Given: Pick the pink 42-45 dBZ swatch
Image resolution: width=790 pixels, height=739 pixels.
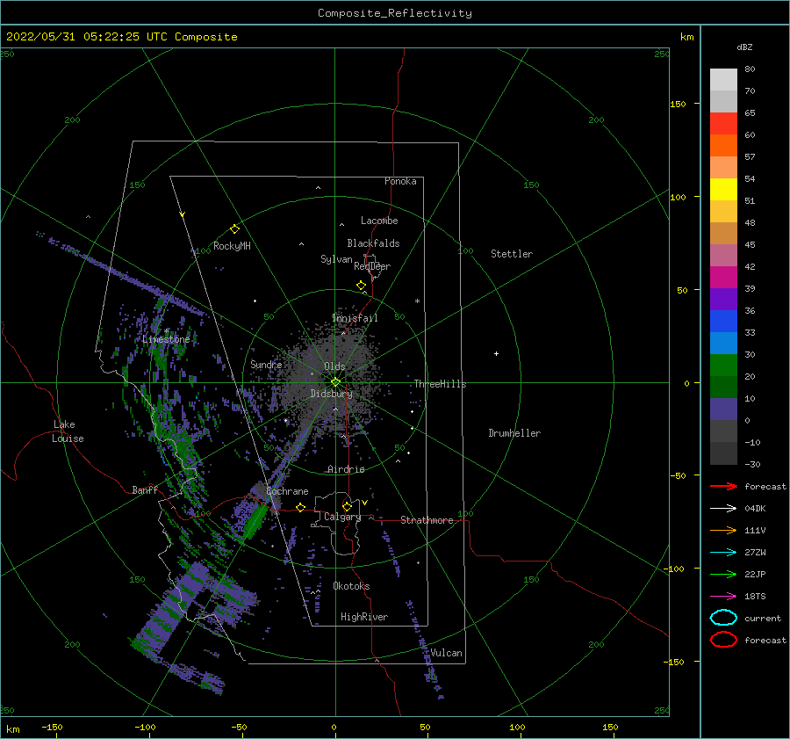Looking at the screenshot, I should click(723, 255).
